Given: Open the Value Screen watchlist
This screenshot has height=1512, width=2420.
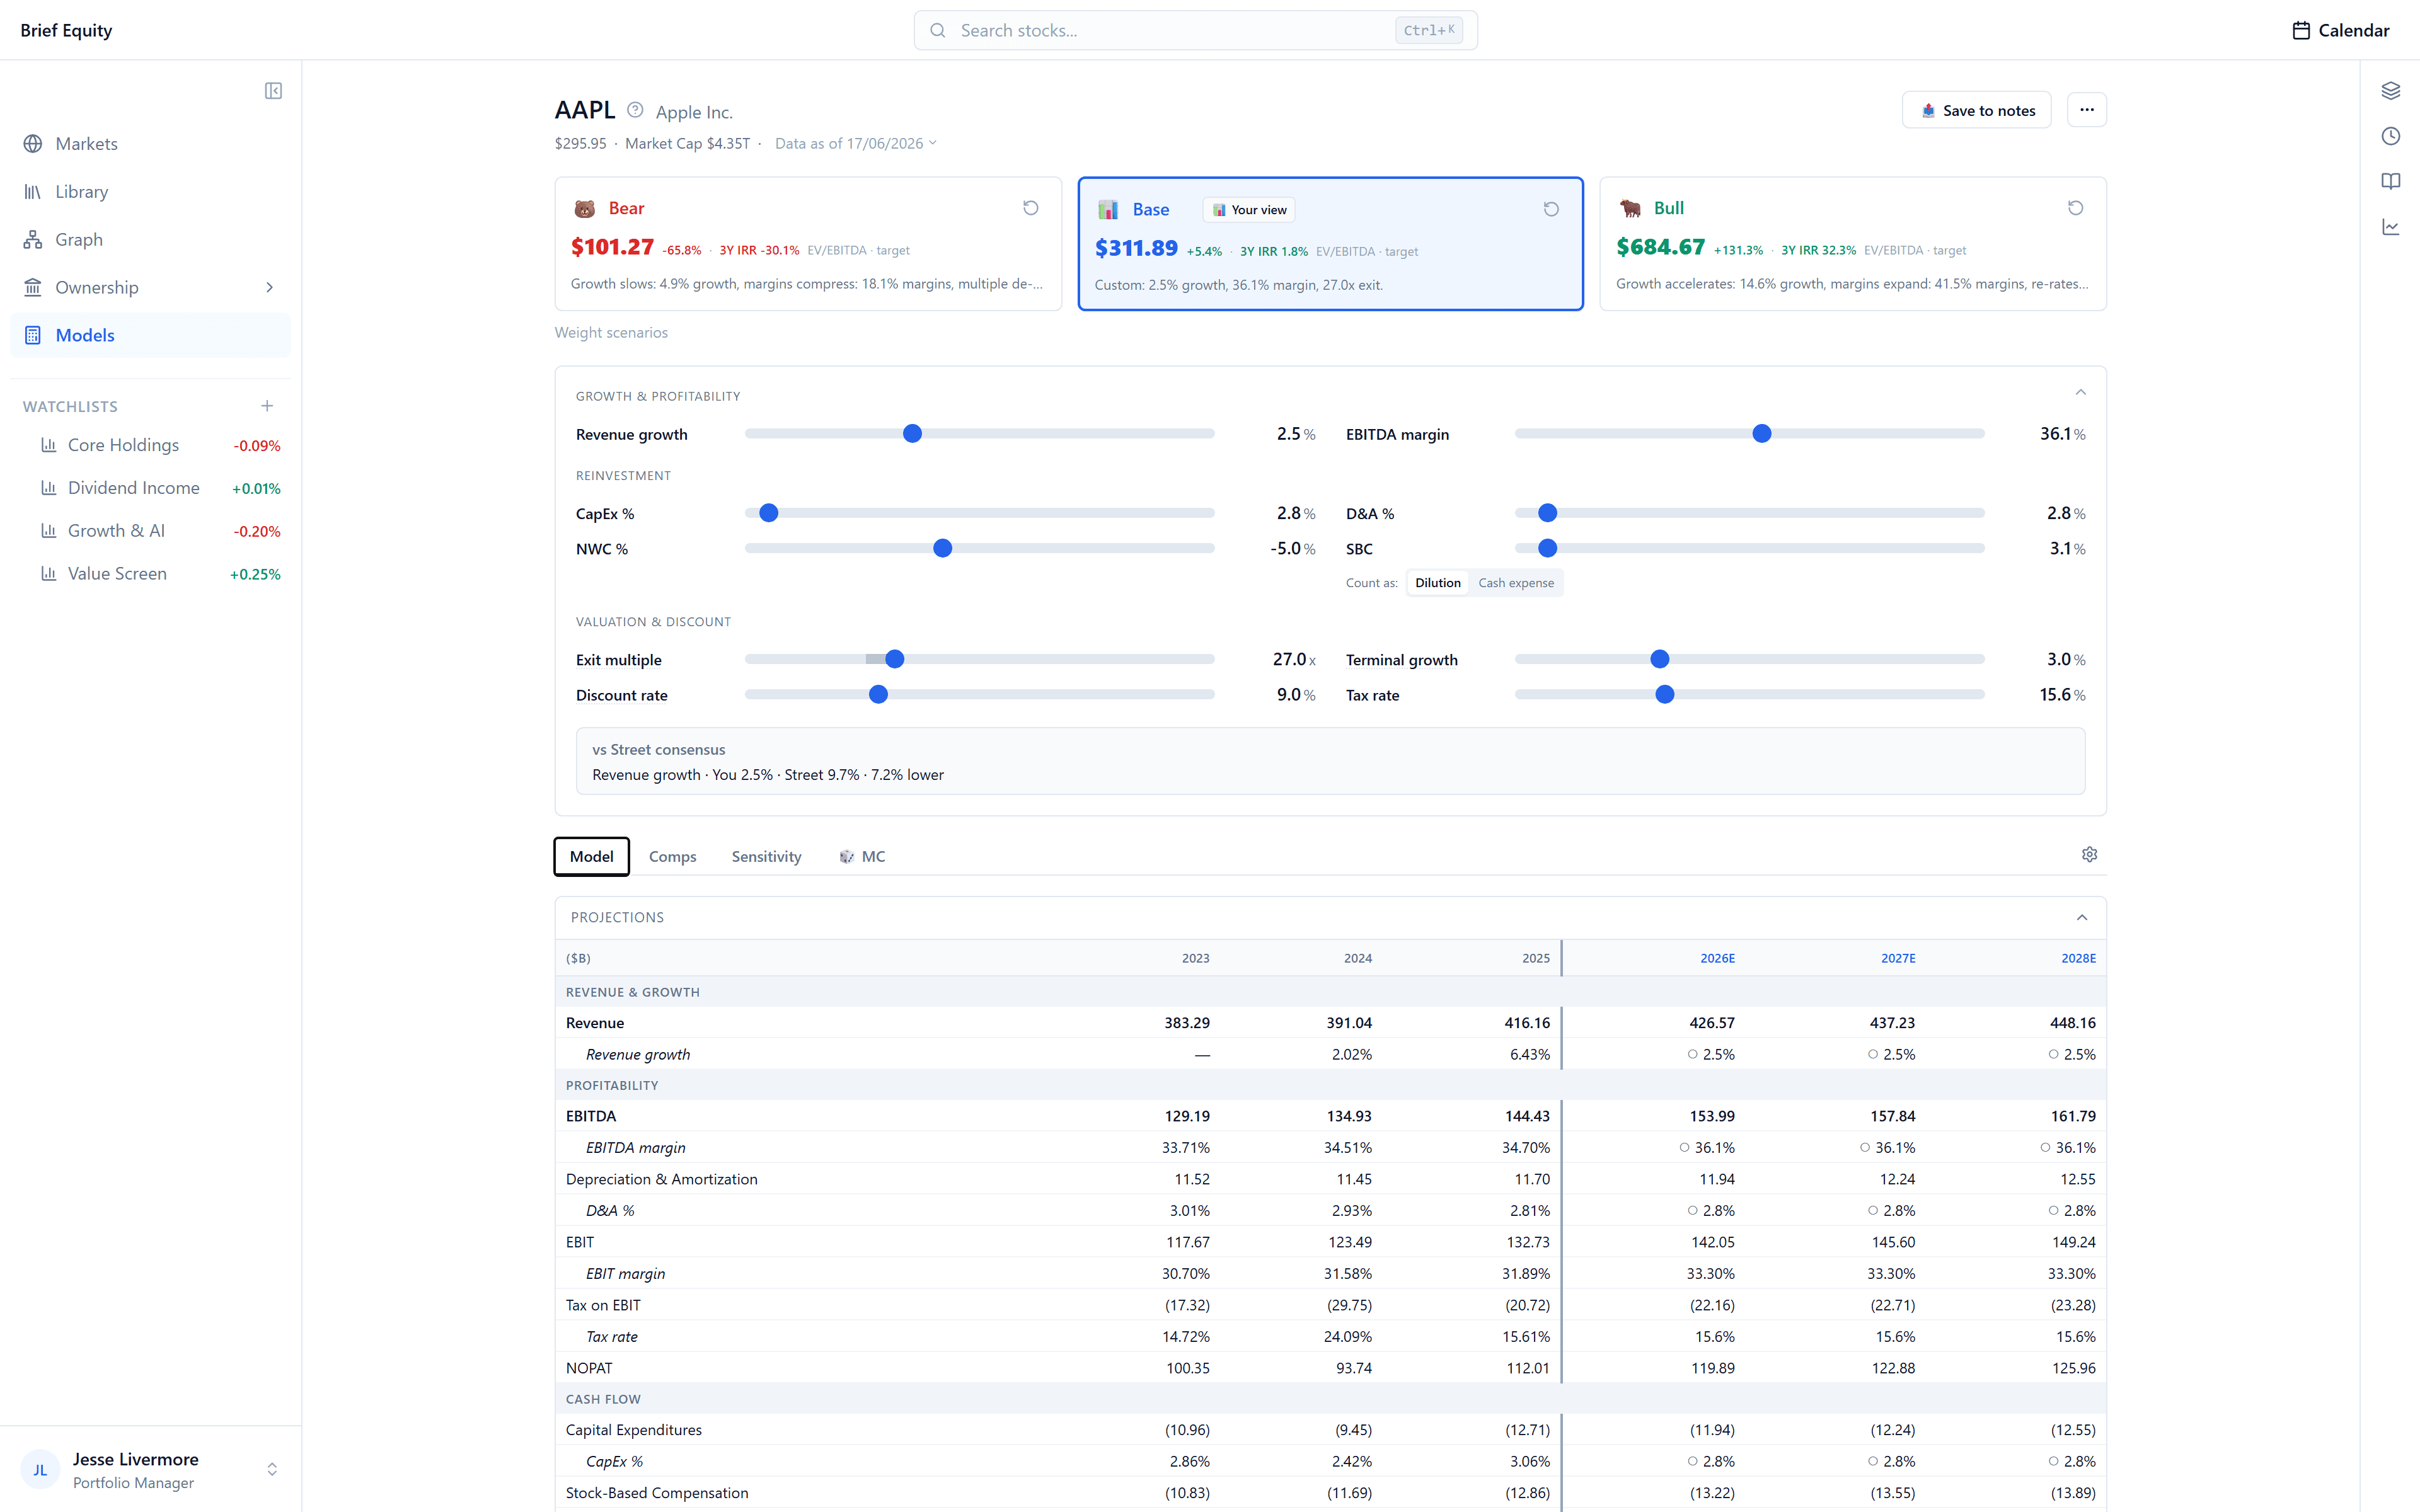Looking at the screenshot, I should pos(150,574).
